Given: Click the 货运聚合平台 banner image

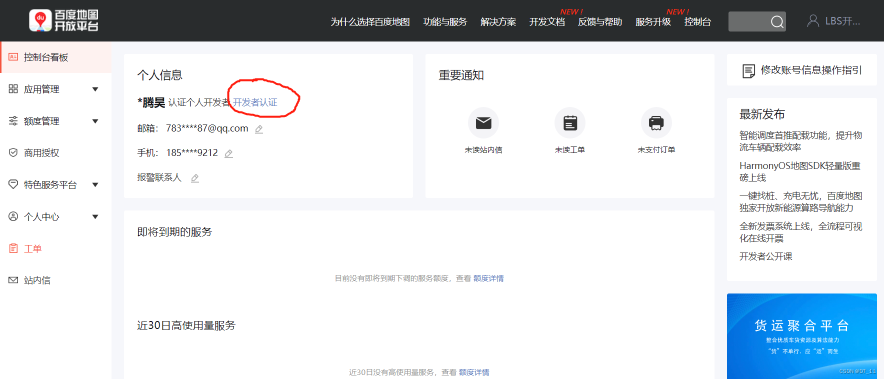Looking at the screenshot, I should coord(801,336).
